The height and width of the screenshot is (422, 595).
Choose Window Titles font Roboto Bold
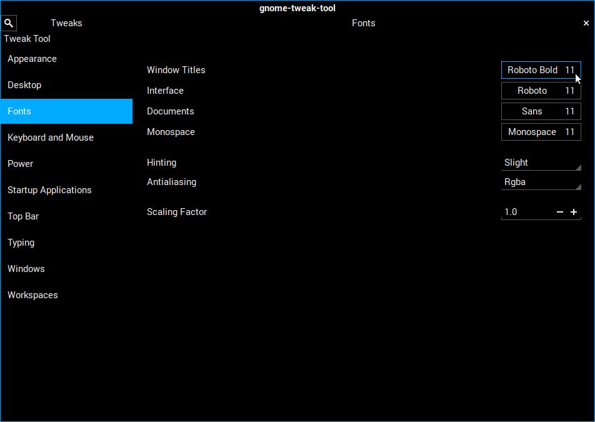541,70
